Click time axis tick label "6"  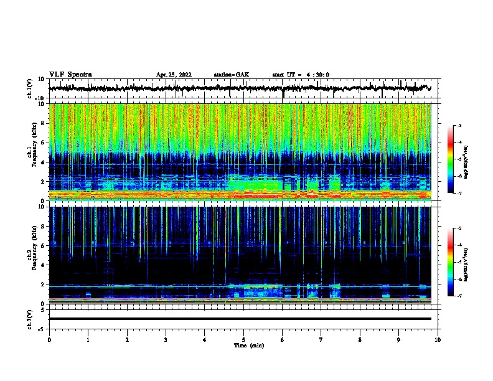pos(283,340)
